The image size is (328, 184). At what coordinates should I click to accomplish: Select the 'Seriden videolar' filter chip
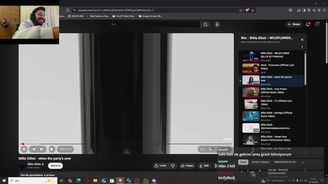click(260, 162)
